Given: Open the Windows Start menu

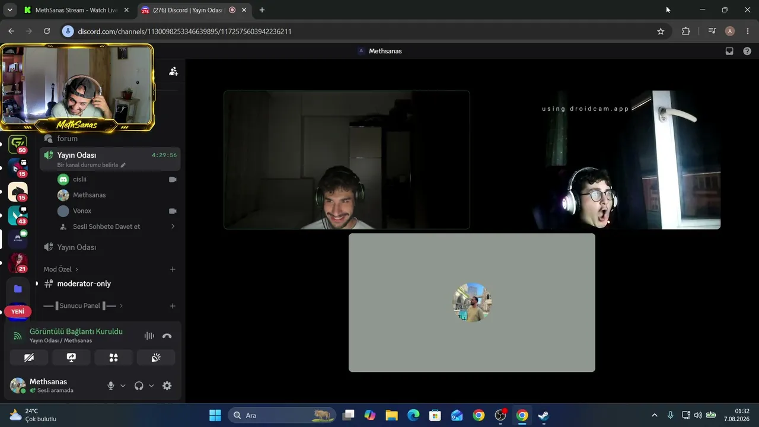Looking at the screenshot, I should click(x=215, y=415).
